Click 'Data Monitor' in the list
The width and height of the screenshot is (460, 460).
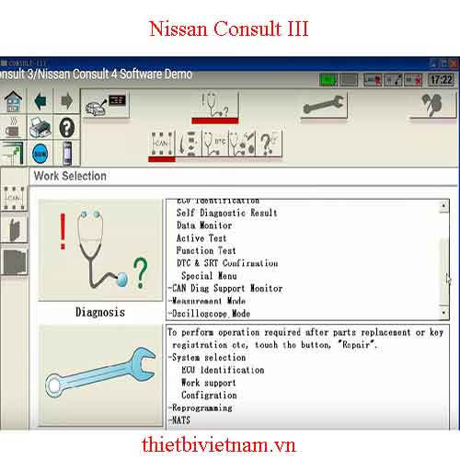[x=204, y=225]
